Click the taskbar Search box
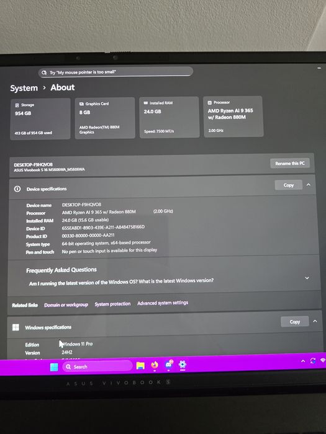Viewport: 326px width, 434px height. click(97, 366)
